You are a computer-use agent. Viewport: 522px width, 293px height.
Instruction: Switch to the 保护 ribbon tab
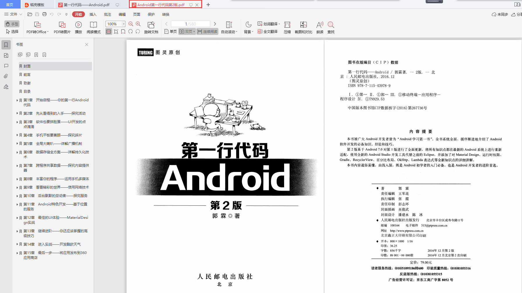point(151,14)
